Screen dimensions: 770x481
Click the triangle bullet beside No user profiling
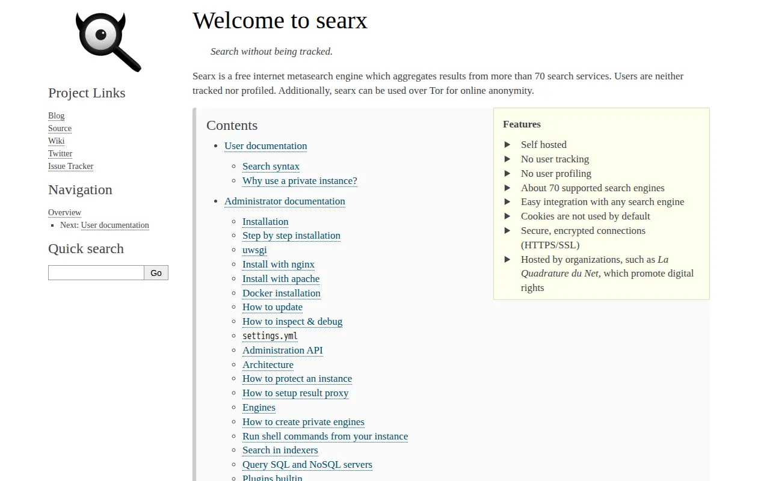pyautogui.click(x=507, y=173)
